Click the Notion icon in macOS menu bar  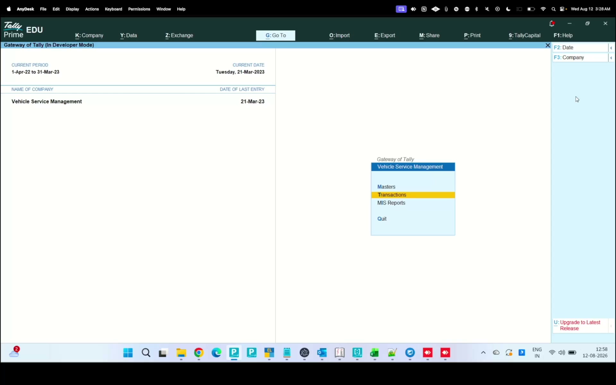click(x=424, y=9)
